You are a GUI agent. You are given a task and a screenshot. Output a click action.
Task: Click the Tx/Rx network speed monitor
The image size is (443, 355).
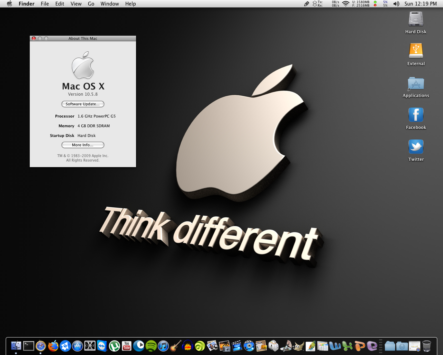(x=326, y=4)
